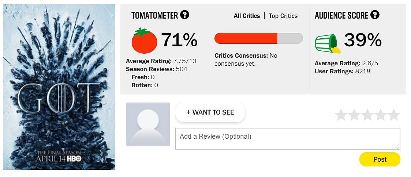Give five stars using the last star
The height and width of the screenshot is (177, 411).
tap(394, 115)
